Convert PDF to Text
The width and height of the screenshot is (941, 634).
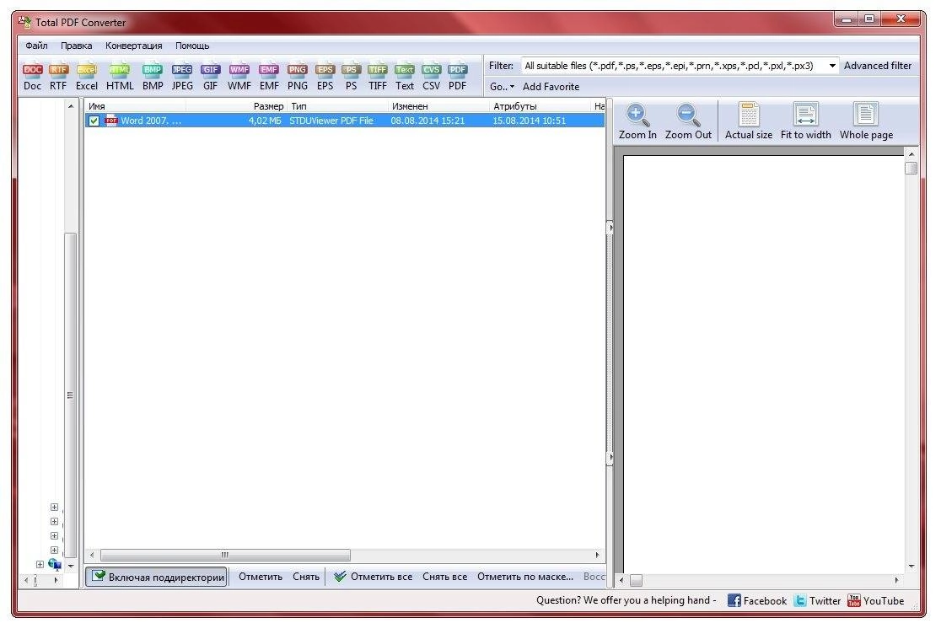(x=405, y=77)
